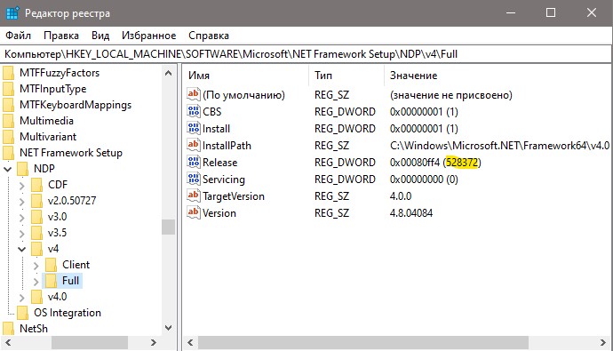Click the DWORD icon of Servicing
Screen dimensions: 613x351
point(194,179)
